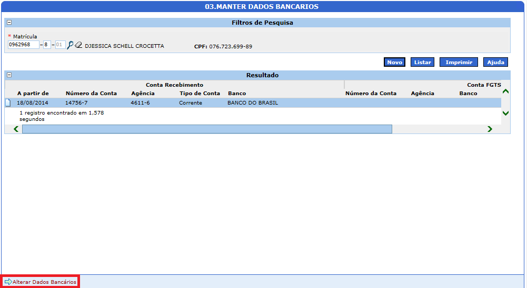The height and width of the screenshot is (288, 527).
Task: Collapse the Filtros de Pesquisa section
Action: (9, 23)
